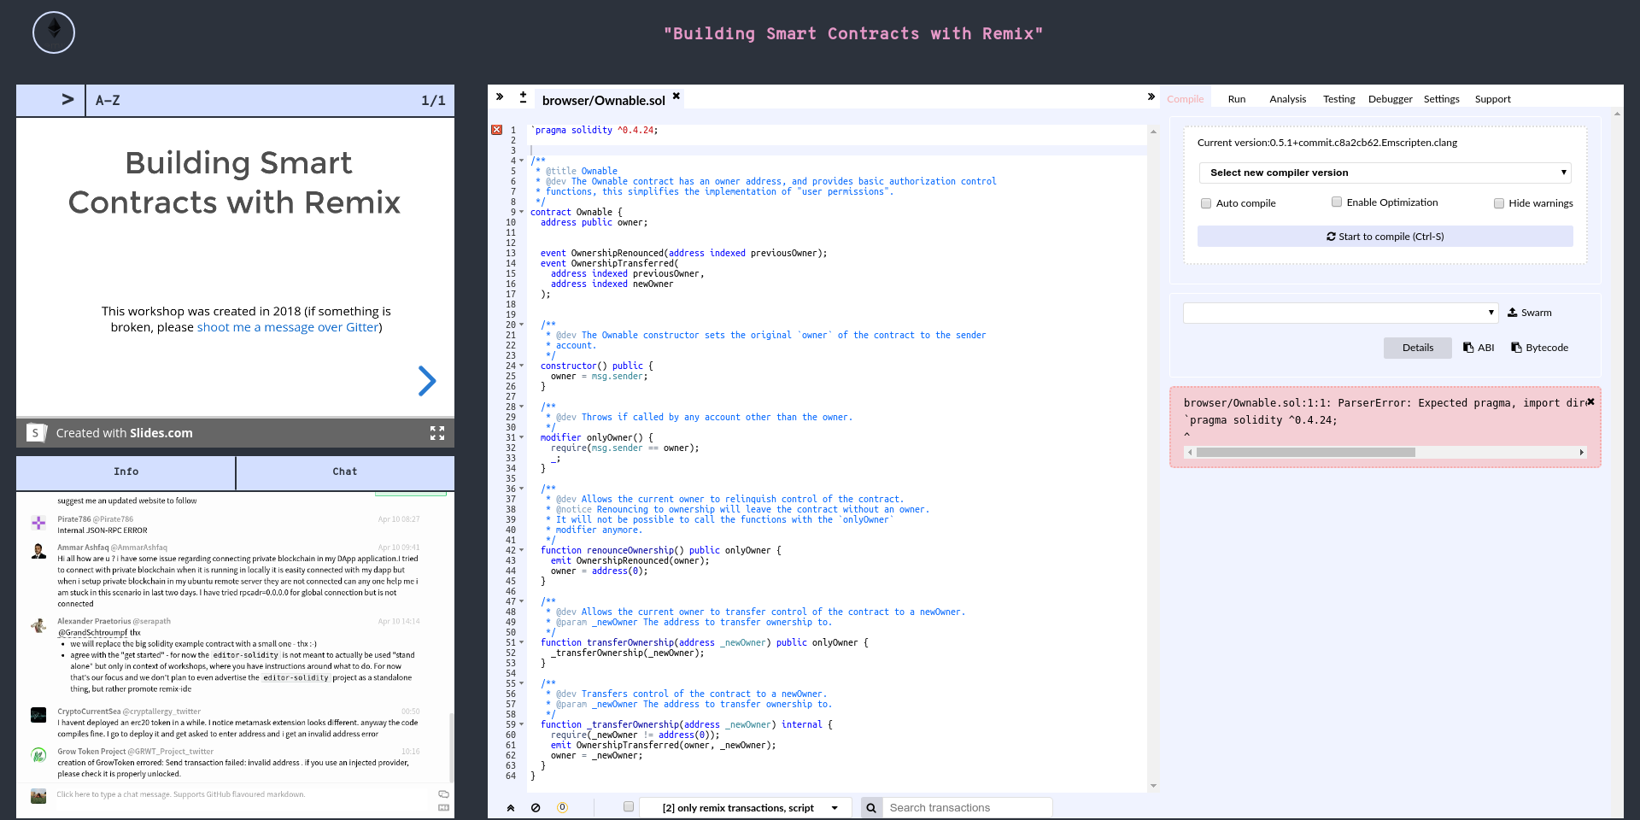Open the Run tab

[x=1237, y=99]
